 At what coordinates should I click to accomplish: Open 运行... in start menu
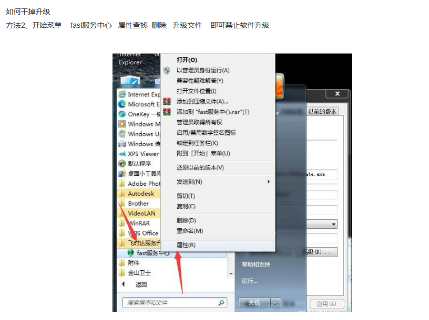(x=250, y=281)
